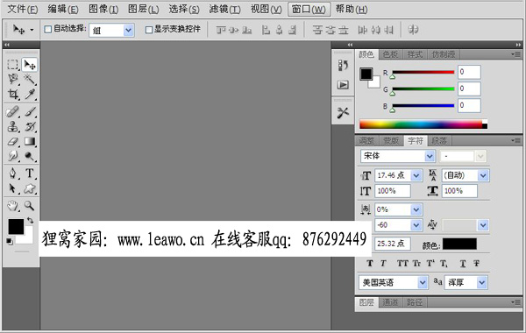The image size is (526, 333).
Task: Select the Crop tool
Action: click(x=13, y=95)
